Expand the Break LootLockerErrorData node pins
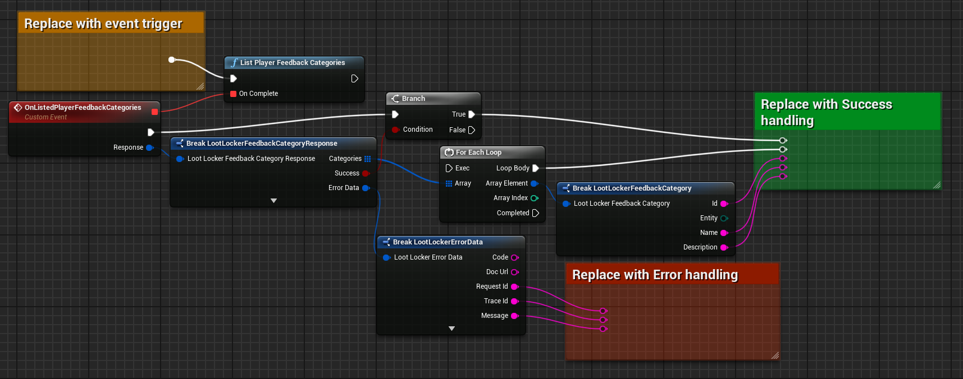 click(x=451, y=329)
